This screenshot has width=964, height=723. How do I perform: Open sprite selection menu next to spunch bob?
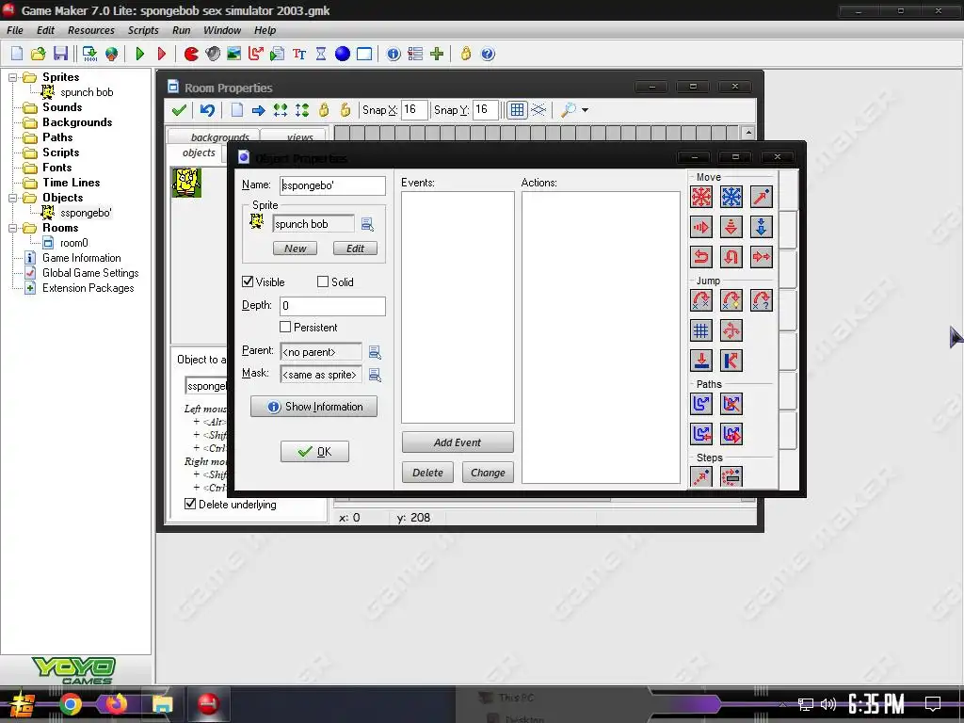click(x=367, y=224)
